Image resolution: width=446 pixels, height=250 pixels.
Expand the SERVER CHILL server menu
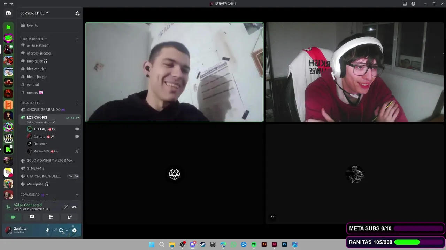tap(34, 13)
